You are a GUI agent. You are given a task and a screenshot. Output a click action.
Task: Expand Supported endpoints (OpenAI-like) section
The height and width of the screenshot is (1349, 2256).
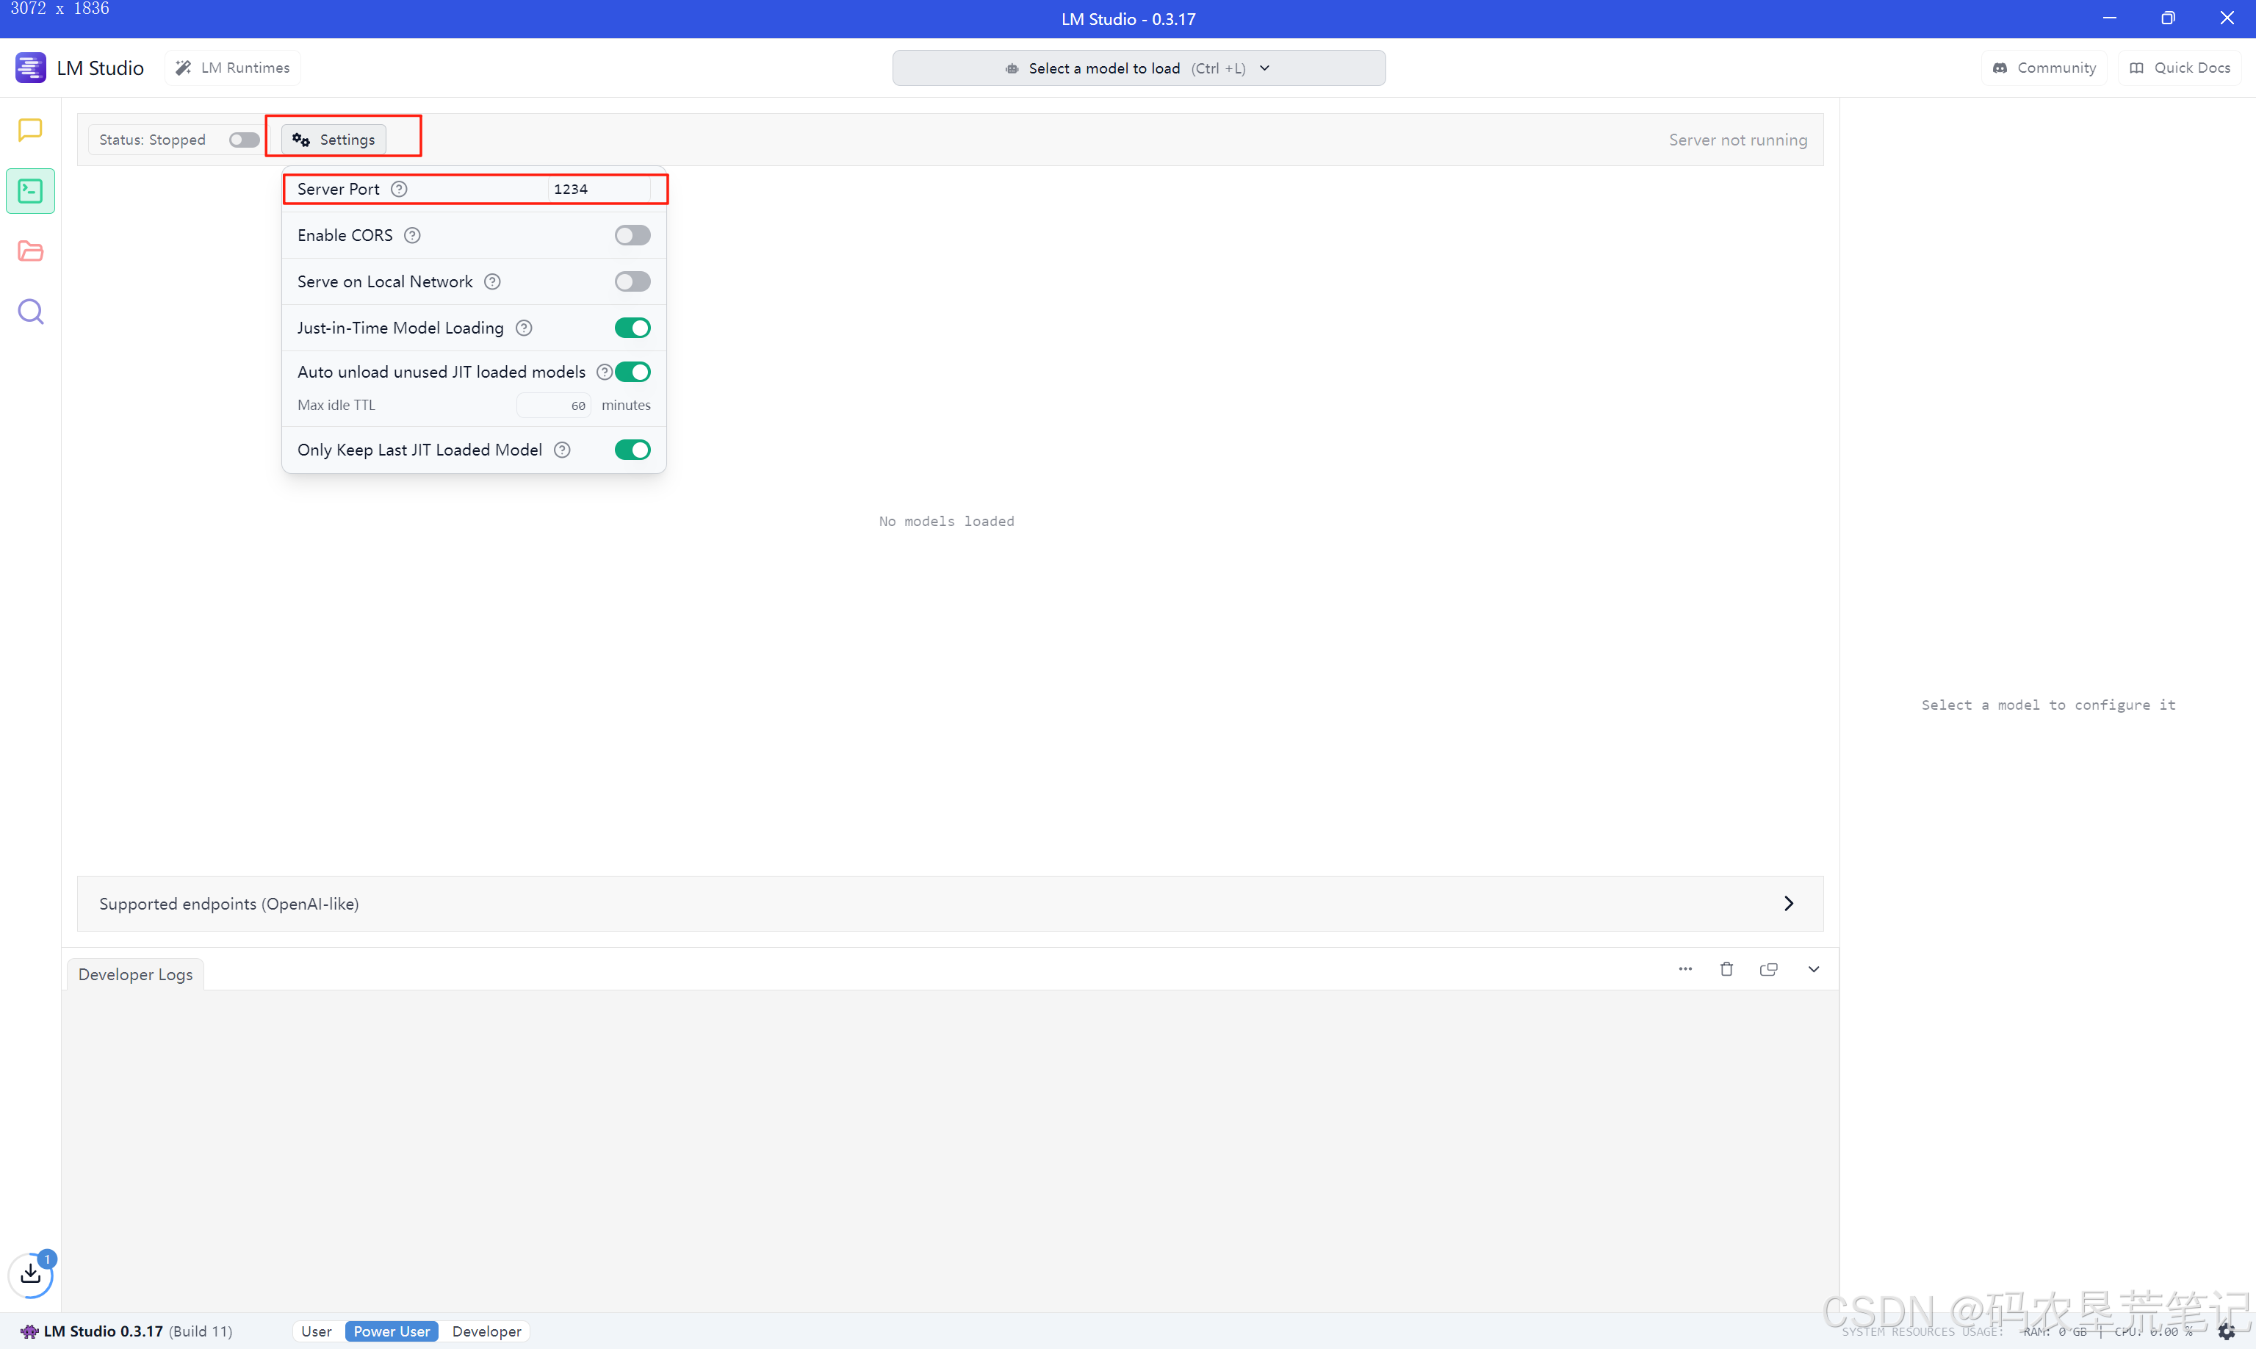coord(1787,904)
